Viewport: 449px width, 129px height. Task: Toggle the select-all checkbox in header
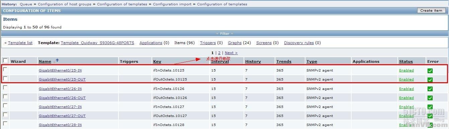[x=5, y=61]
